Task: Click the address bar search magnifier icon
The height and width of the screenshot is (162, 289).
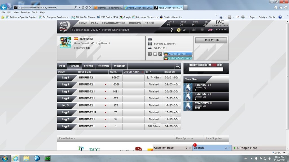Action: [x=76, y=8]
